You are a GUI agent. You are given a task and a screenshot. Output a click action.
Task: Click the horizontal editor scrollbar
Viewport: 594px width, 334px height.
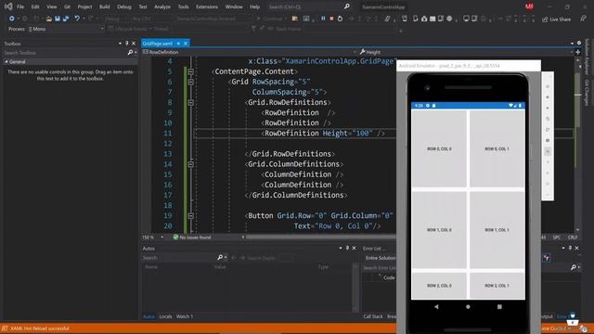pyautogui.click(x=320, y=238)
